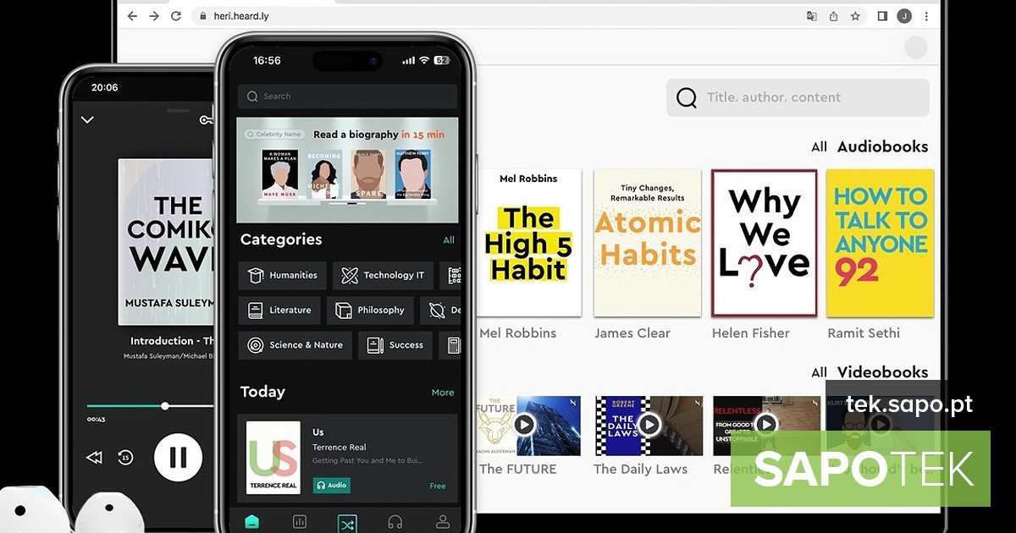Open the browser side panel

point(882,16)
